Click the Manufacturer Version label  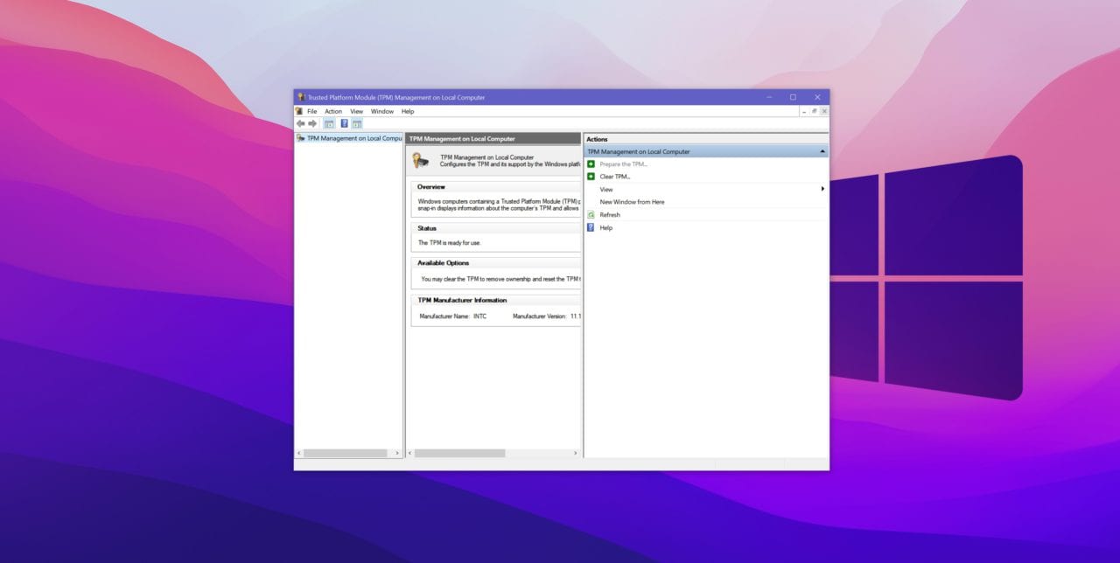[x=539, y=316]
